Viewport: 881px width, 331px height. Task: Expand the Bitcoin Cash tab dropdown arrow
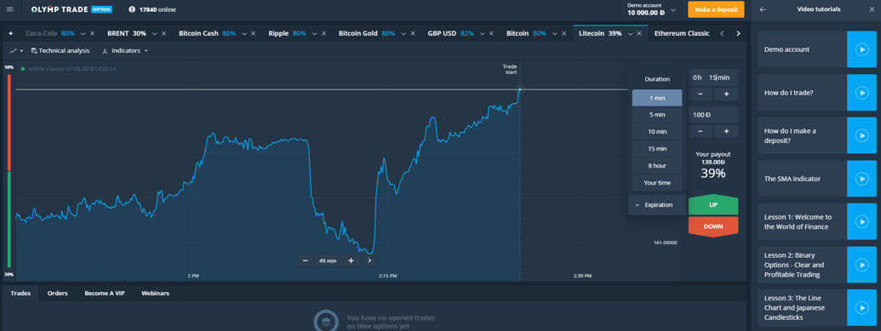(x=243, y=34)
